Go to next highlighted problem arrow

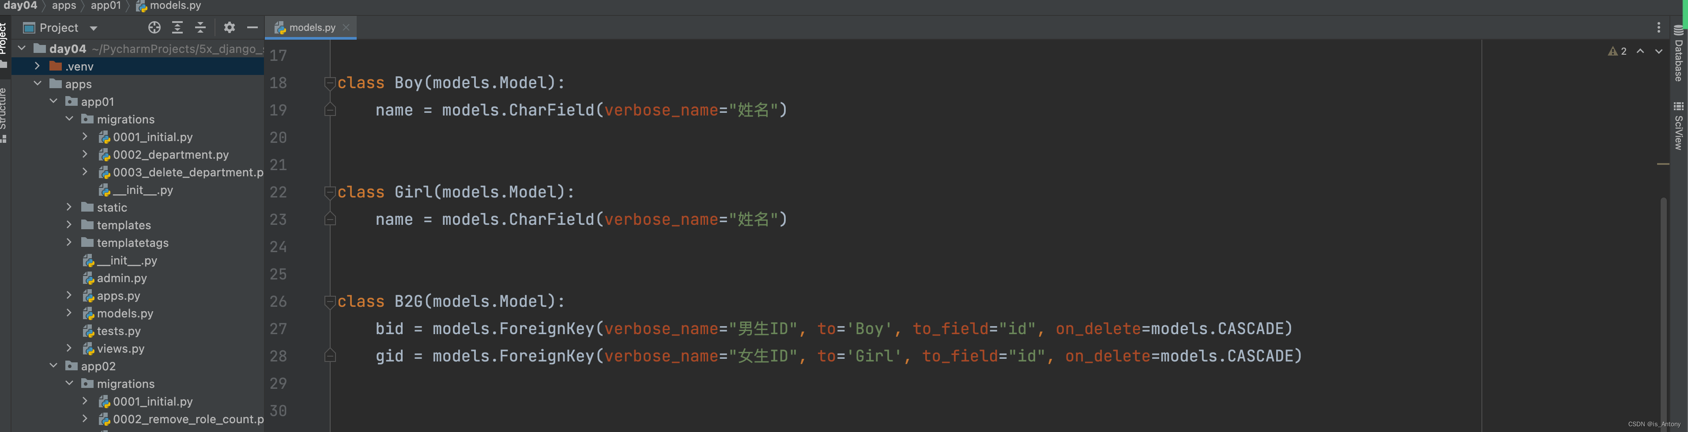(x=1658, y=51)
